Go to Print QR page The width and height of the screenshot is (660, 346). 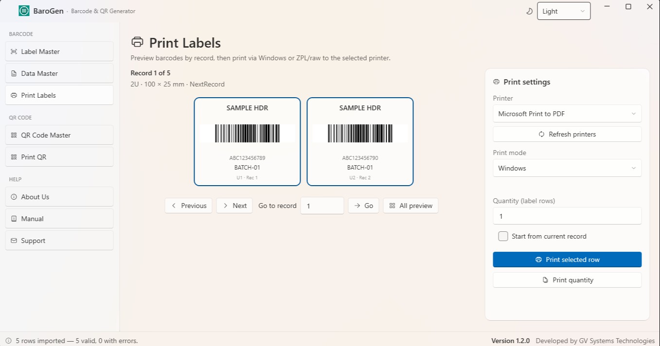[x=59, y=157]
